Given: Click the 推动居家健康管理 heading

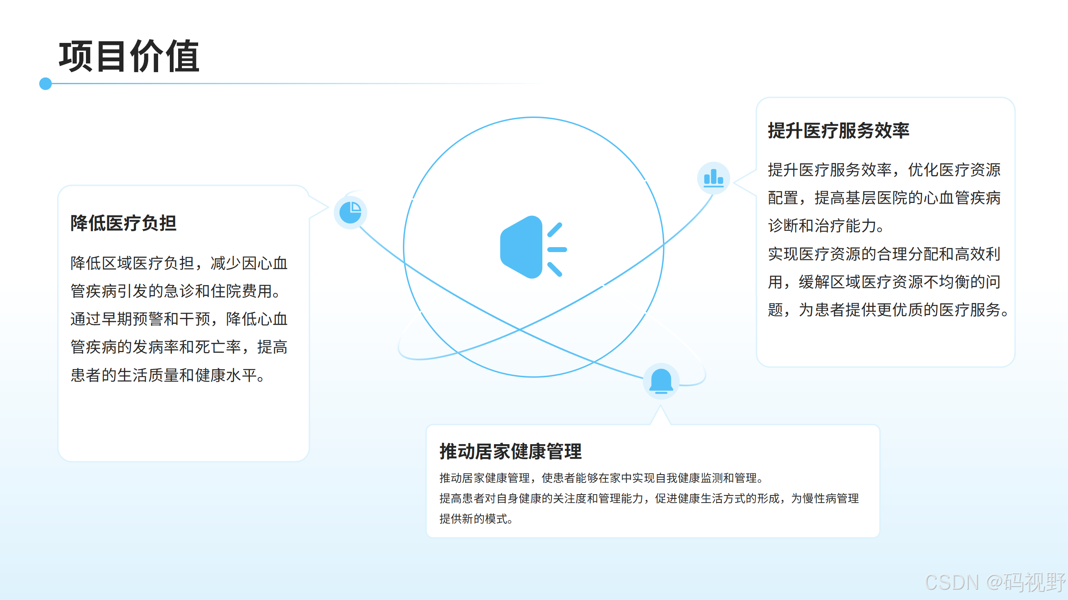Looking at the screenshot, I should click(510, 451).
